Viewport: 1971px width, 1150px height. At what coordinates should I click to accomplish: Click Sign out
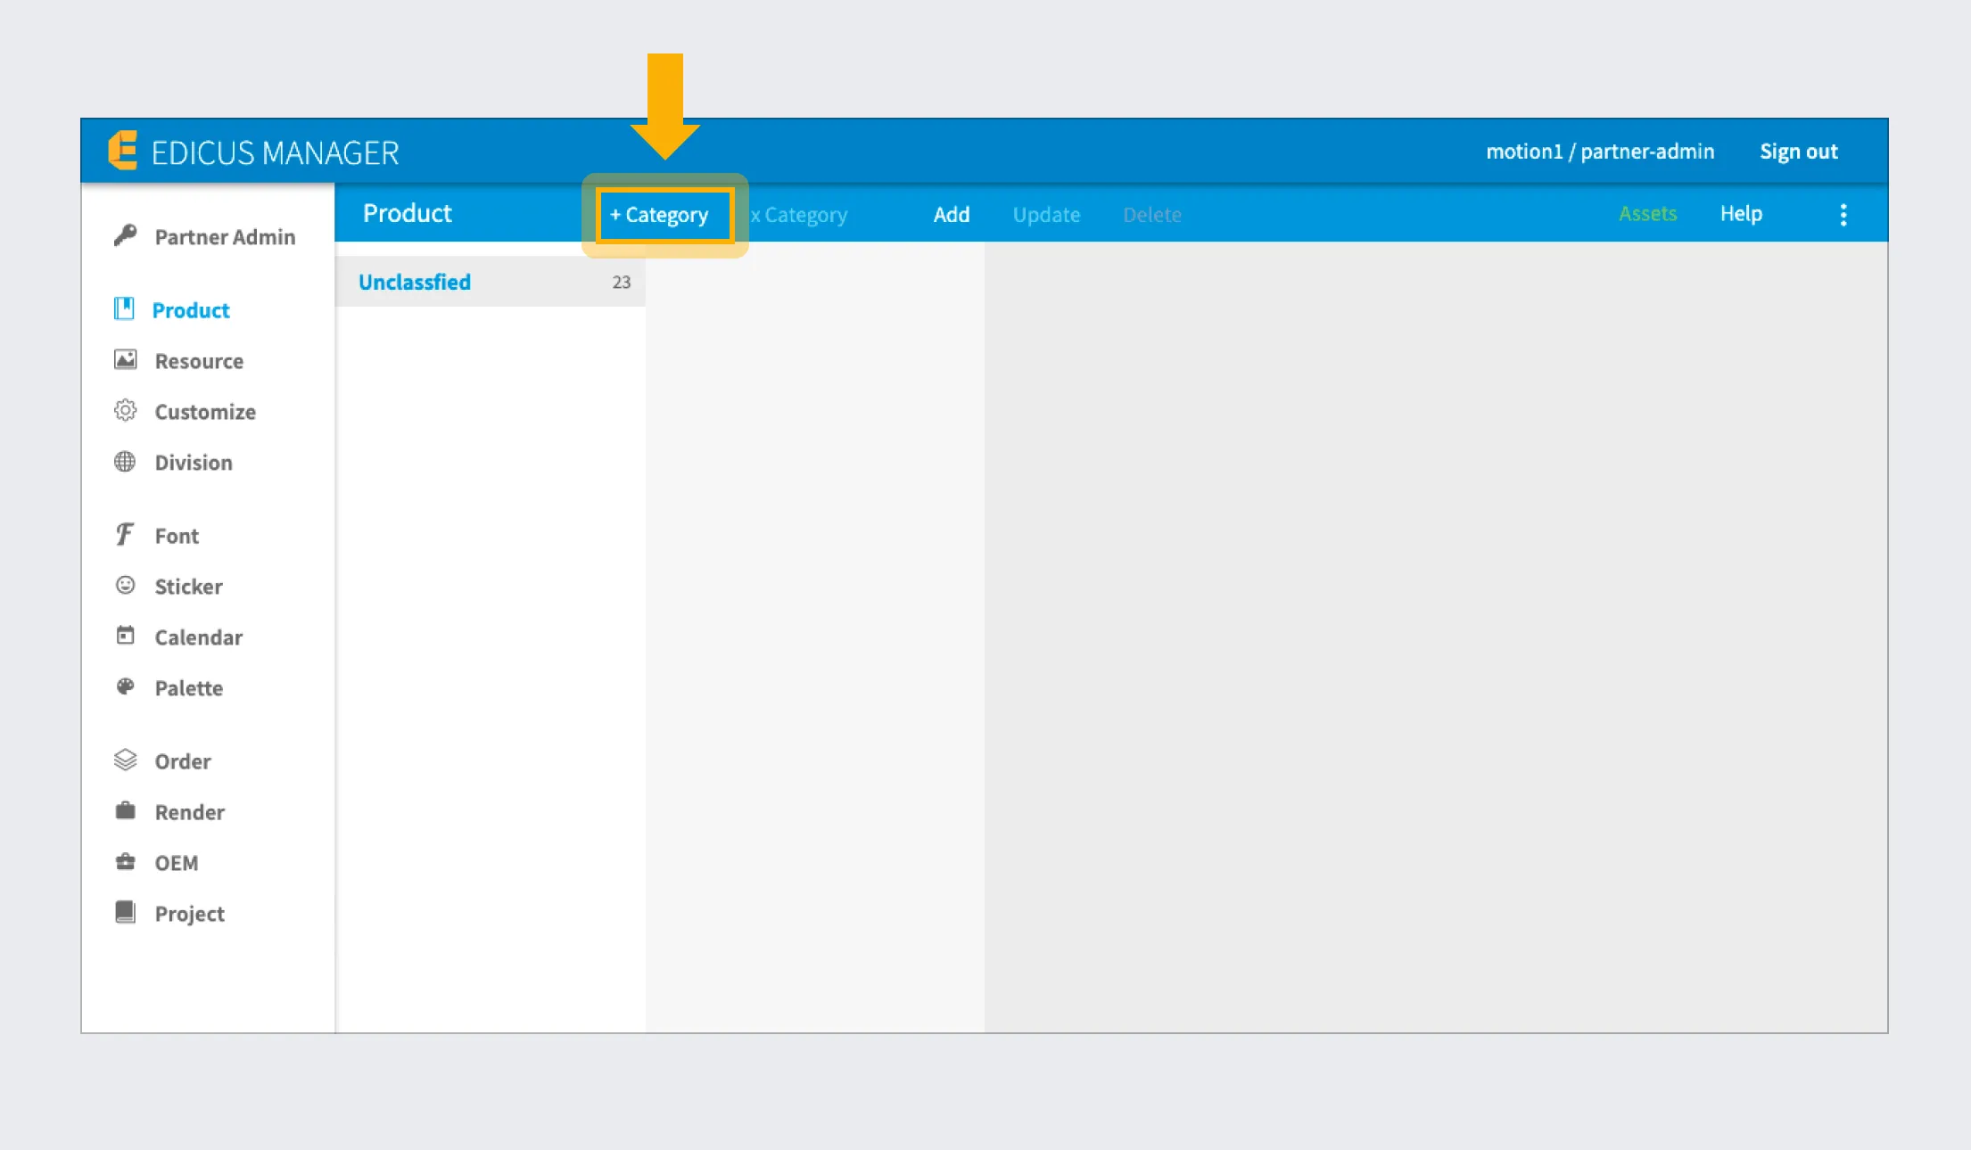coord(1799,152)
